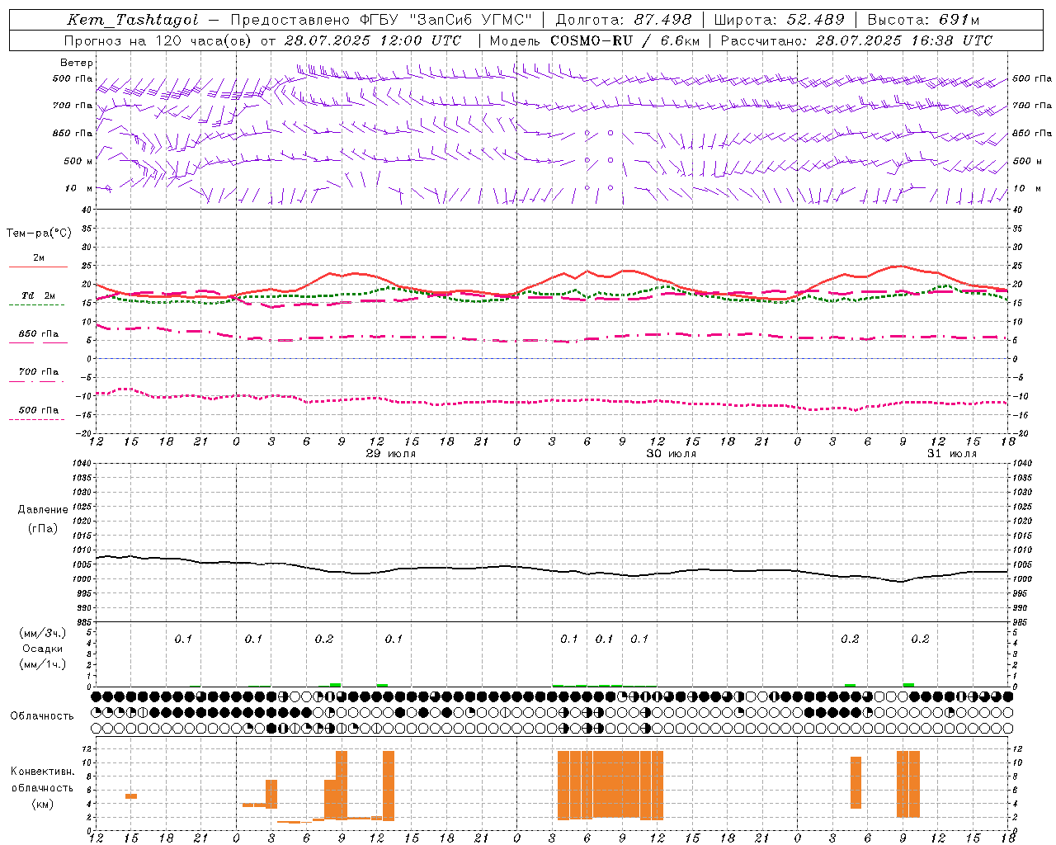Select the "Долгота: 87.498" header field
Screen dimensions: 1056x845
[625, 20]
